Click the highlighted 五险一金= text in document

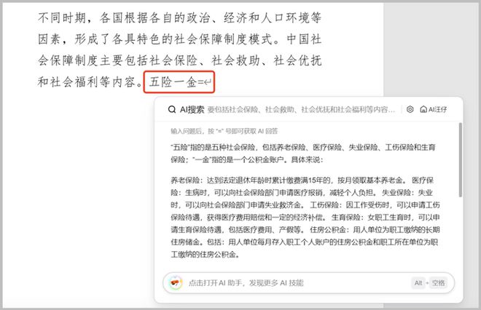(176, 82)
